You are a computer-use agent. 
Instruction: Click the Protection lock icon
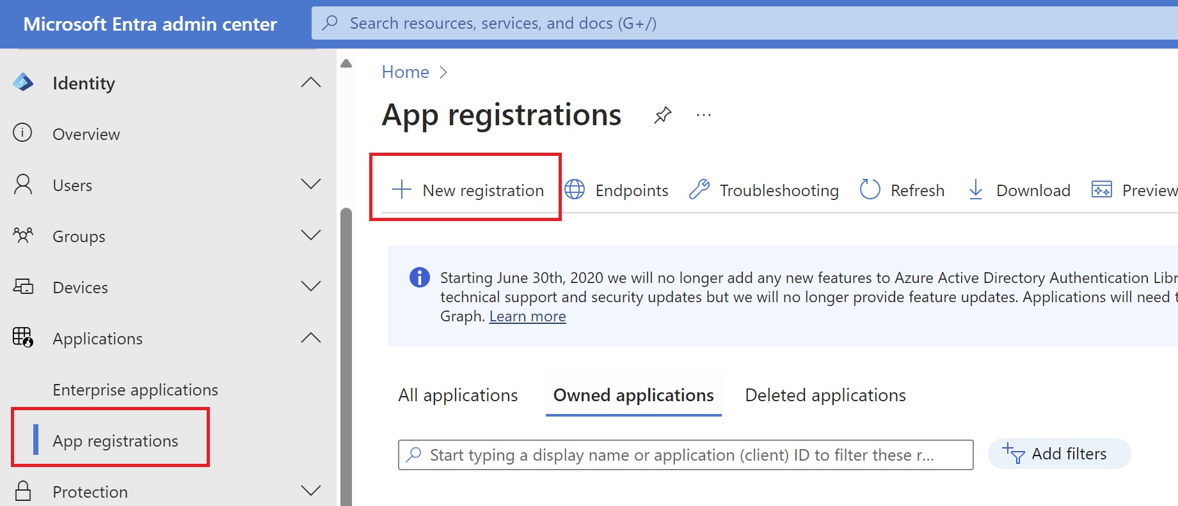point(23,491)
